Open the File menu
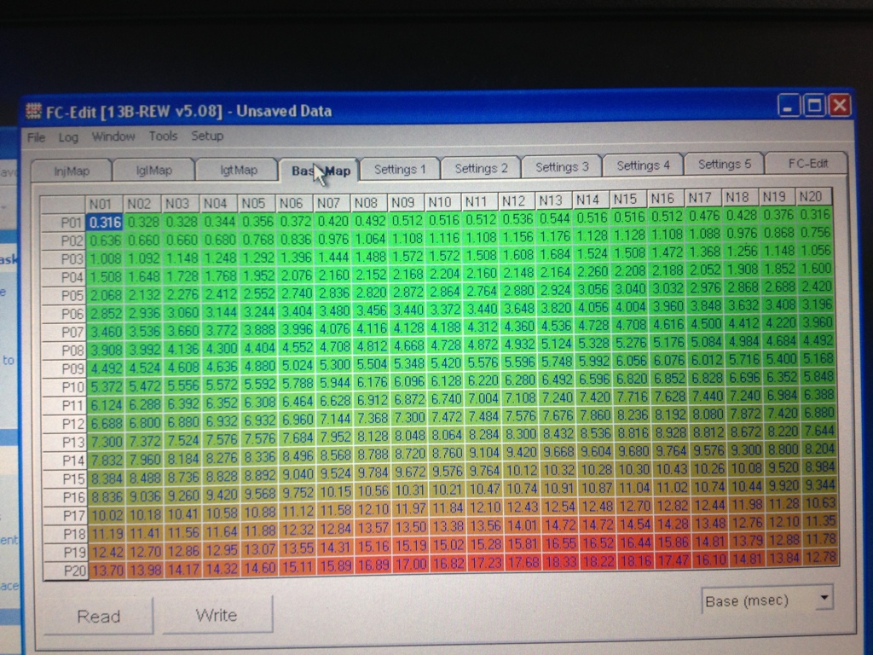This screenshot has height=655, width=873. [36, 137]
